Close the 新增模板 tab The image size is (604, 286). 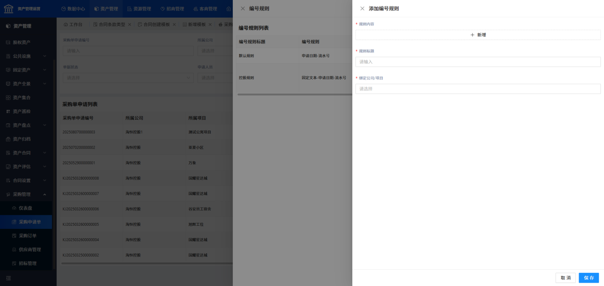click(x=210, y=25)
